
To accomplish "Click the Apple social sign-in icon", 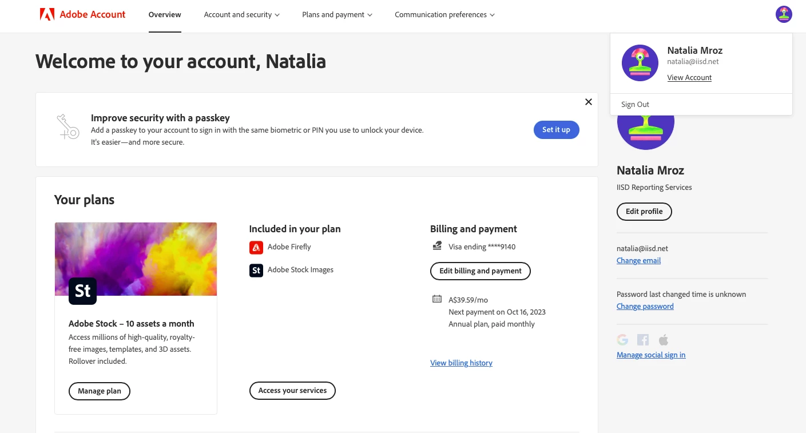I will (x=664, y=340).
